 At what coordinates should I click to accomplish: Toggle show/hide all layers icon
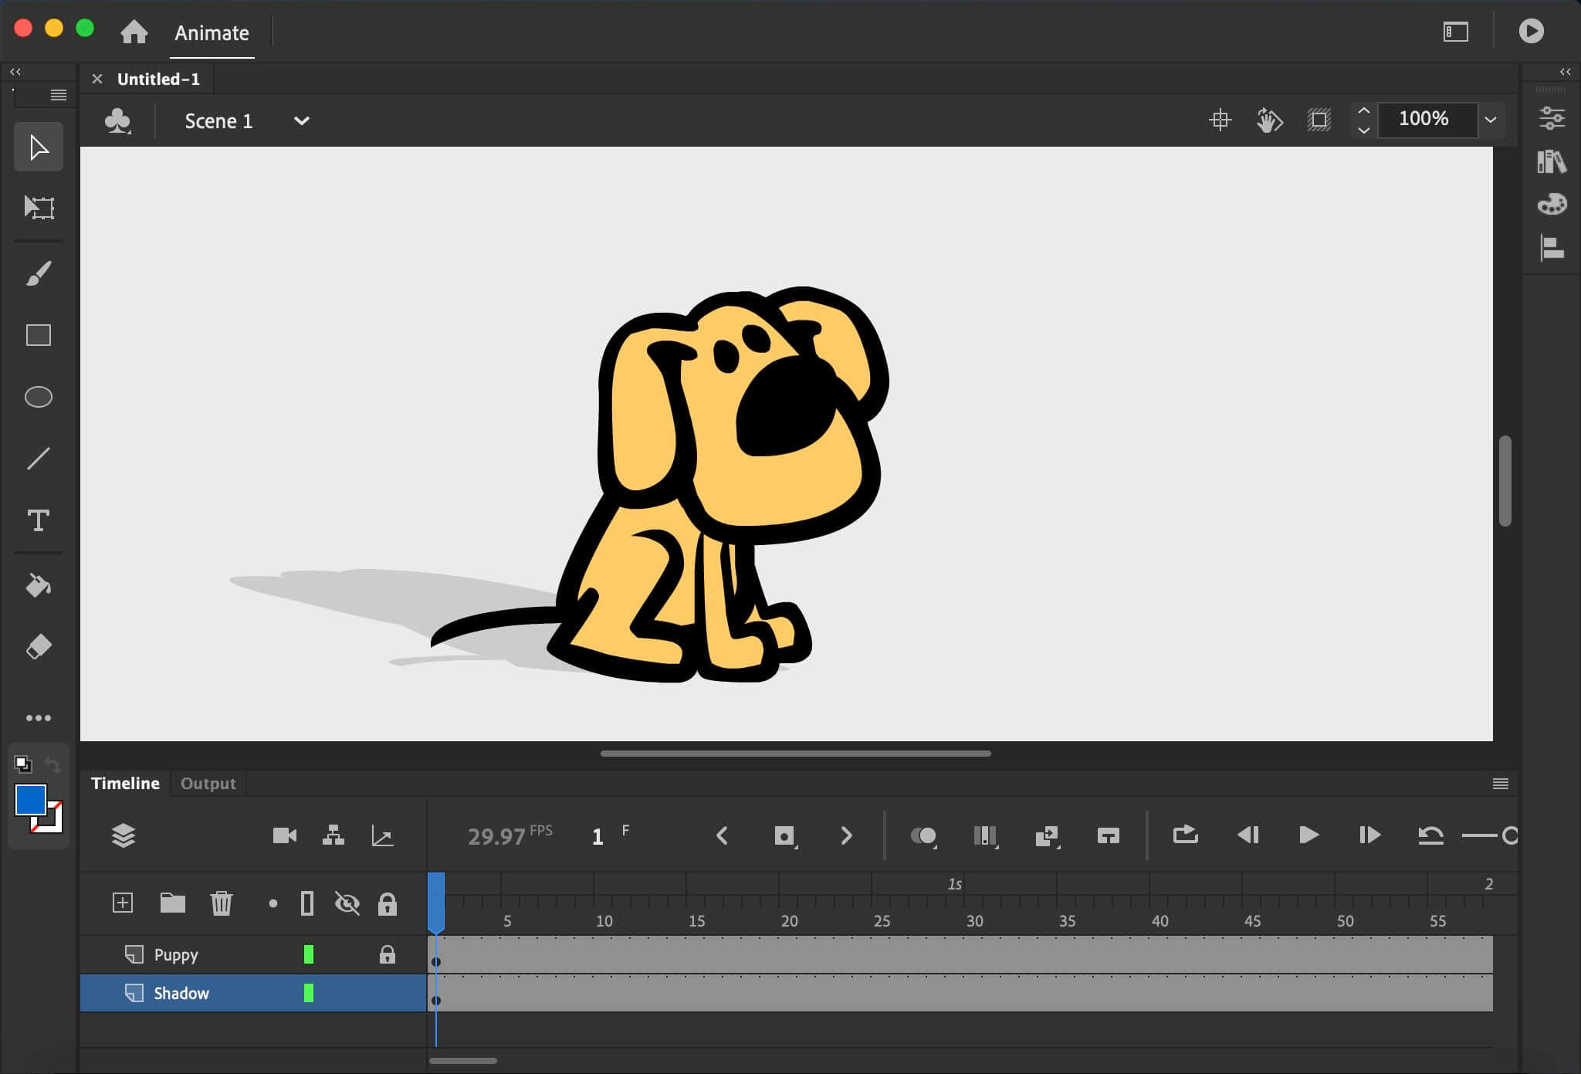347,903
